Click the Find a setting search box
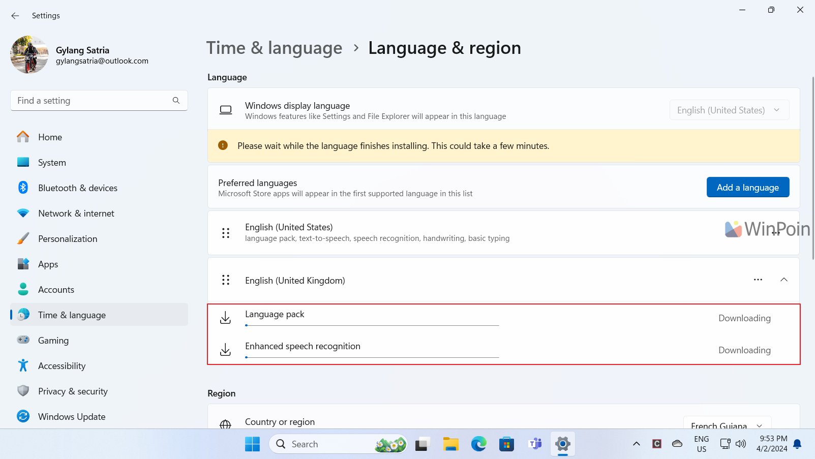The height and width of the screenshot is (459, 815). coord(99,101)
